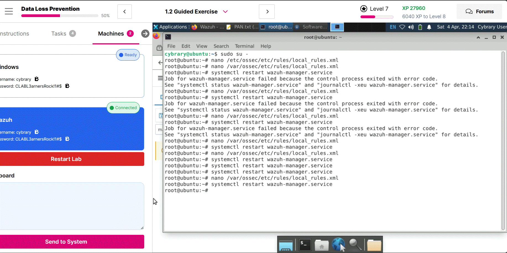Open the Applications menu in the panel
This screenshot has width=507, height=253.
click(x=170, y=27)
